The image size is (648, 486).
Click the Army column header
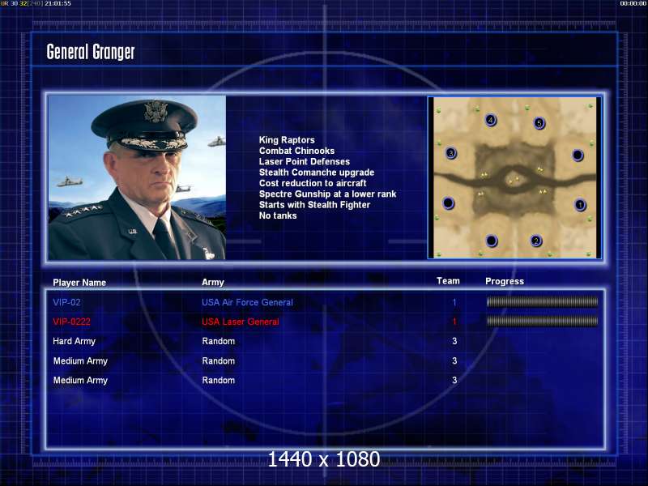213,282
